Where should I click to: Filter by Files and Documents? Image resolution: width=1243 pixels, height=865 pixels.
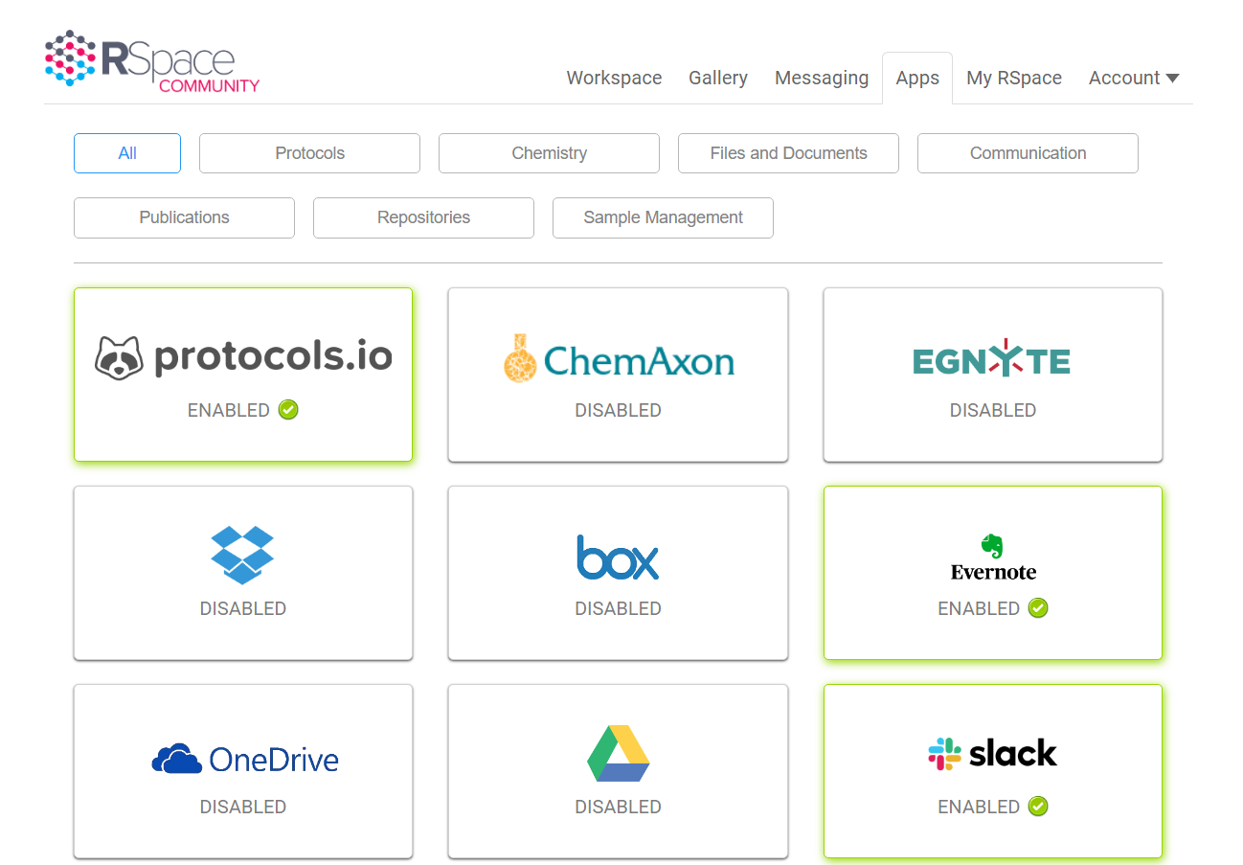[x=788, y=153]
